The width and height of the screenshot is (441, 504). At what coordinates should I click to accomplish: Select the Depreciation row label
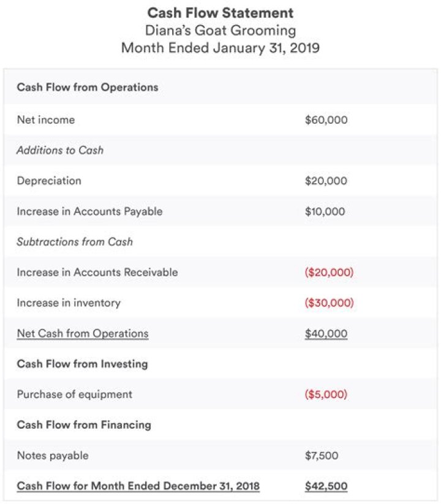coord(49,181)
